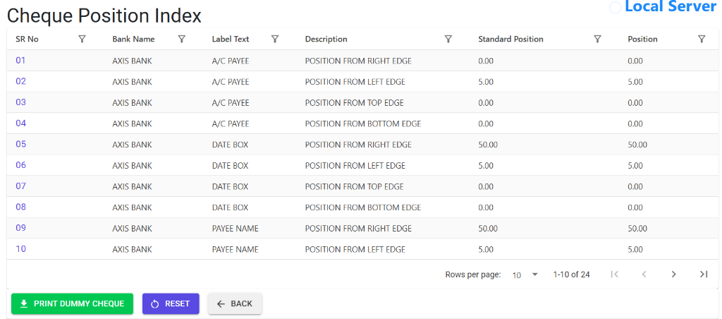Open record link 08
722x319 pixels.
[20, 207]
